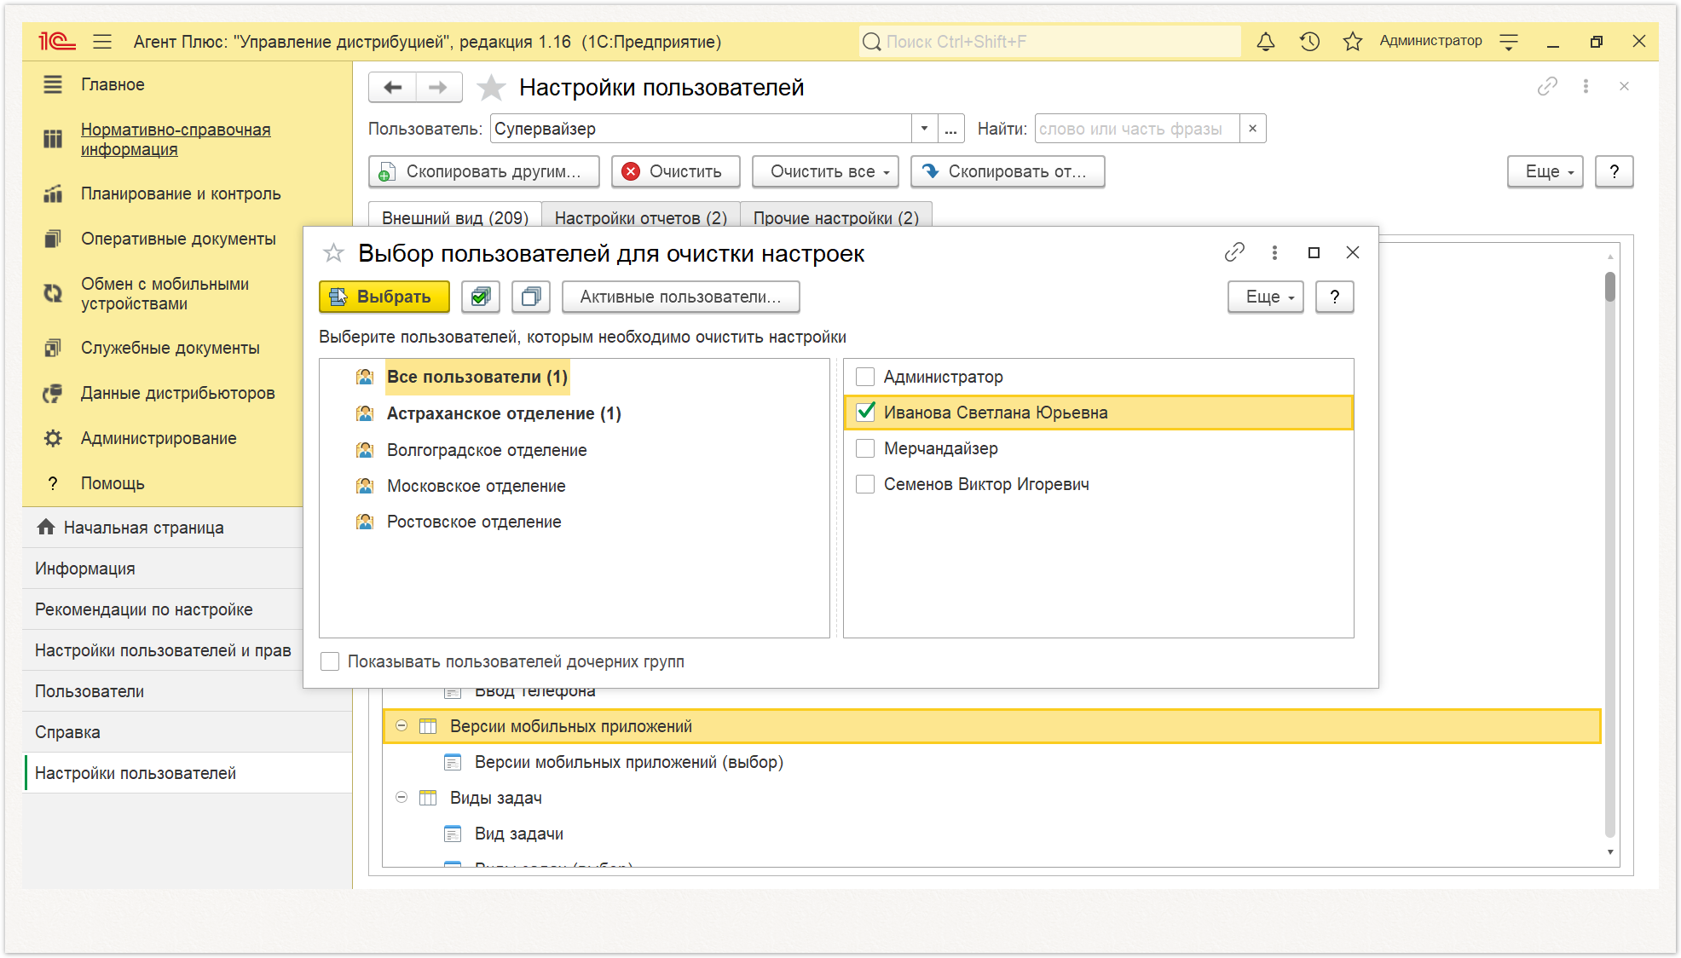
Task: Click the global search field
Action: click(x=1050, y=41)
